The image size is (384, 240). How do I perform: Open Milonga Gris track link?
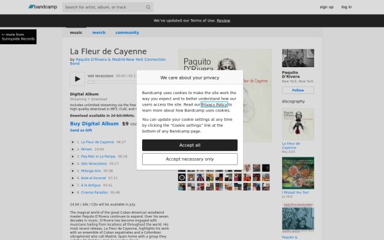coord(91,171)
